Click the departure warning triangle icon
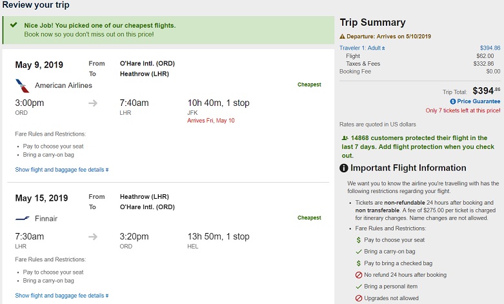Screen dimensions: 504x304 343,37
